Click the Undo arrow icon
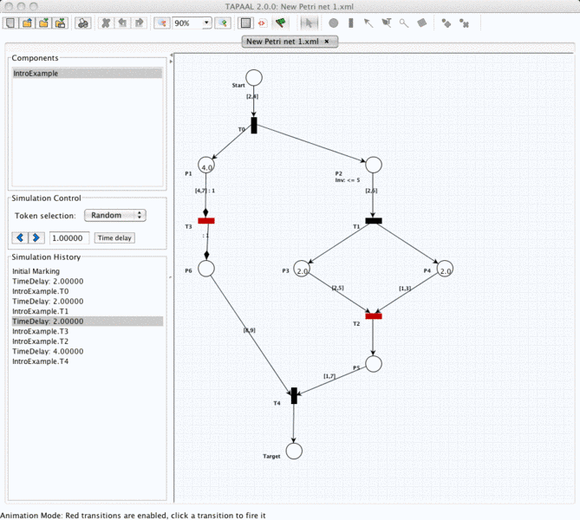 pyautogui.click(x=122, y=23)
